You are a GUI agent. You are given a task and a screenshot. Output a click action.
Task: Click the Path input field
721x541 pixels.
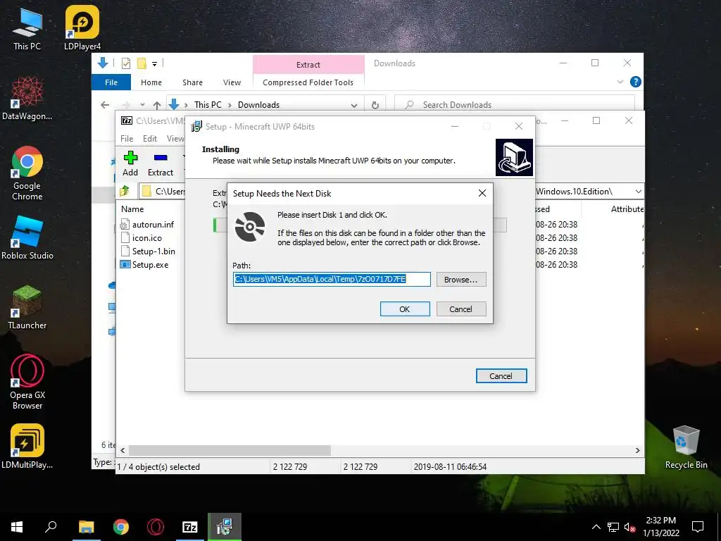[332, 279]
